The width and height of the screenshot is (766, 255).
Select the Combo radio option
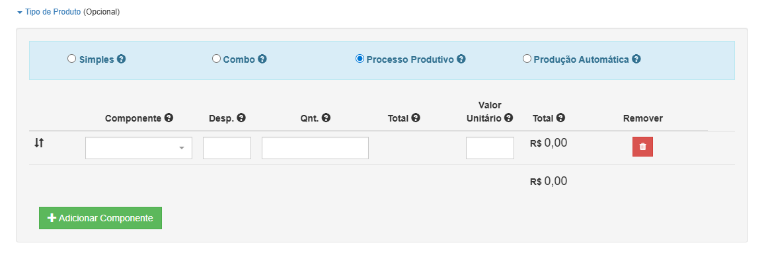(x=216, y=59)
